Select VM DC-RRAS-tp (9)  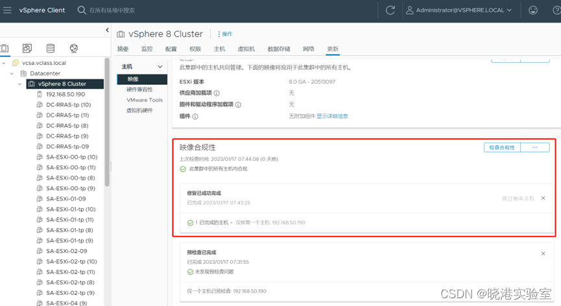point(67,136)
